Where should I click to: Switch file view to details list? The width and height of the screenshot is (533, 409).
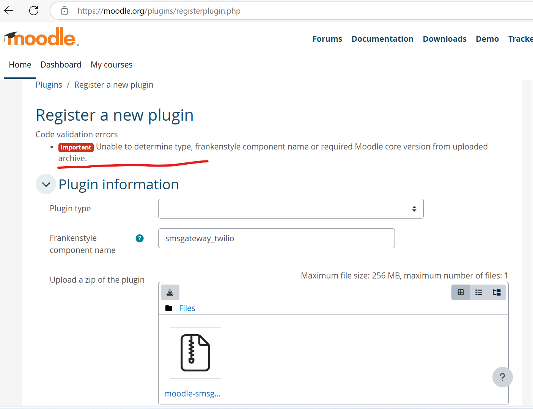(479, 292)
